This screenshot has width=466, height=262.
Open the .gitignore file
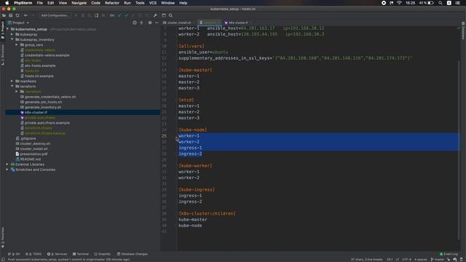point(28,138)
